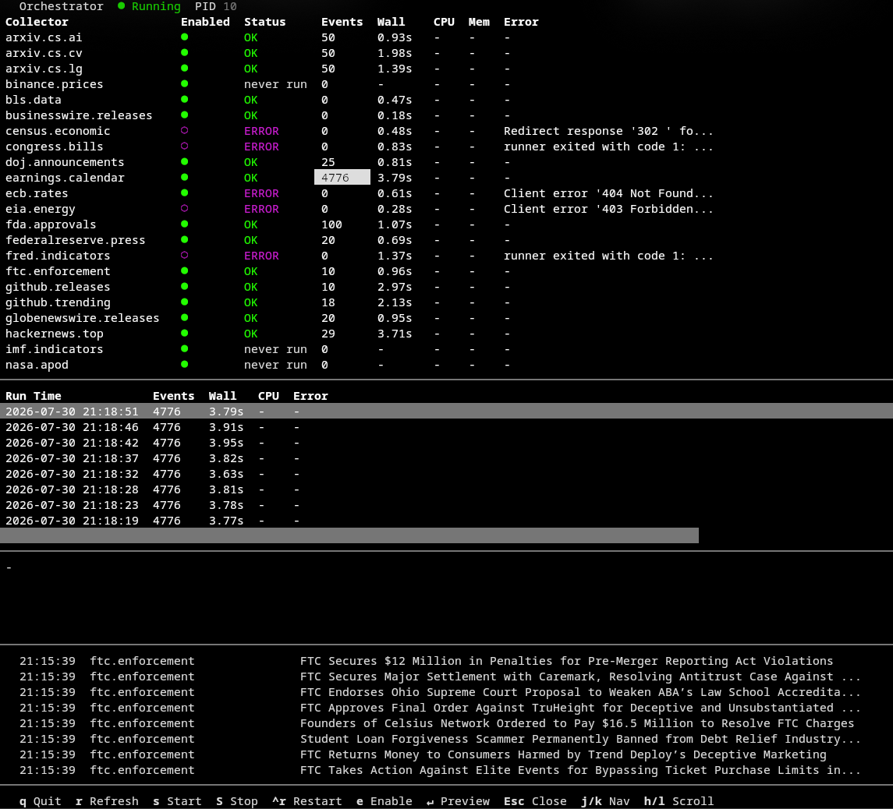Select the highlighted 4776 events cell

coord(342,178)
